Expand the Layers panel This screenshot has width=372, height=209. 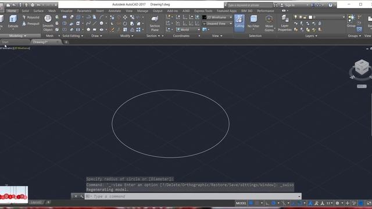[x=311, y=36]
